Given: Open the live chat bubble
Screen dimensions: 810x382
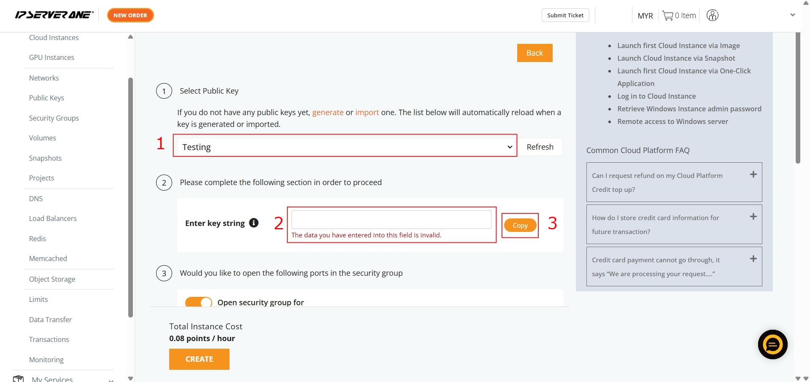Looking at the screenshot, I should coord(772,344).
